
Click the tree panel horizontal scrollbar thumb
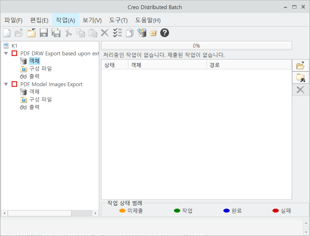pyautogui.click(x=40, y=213)
